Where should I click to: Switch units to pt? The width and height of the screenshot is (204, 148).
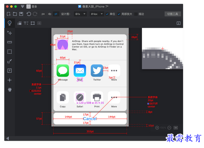pyautogui.click(x=56, y=14)
